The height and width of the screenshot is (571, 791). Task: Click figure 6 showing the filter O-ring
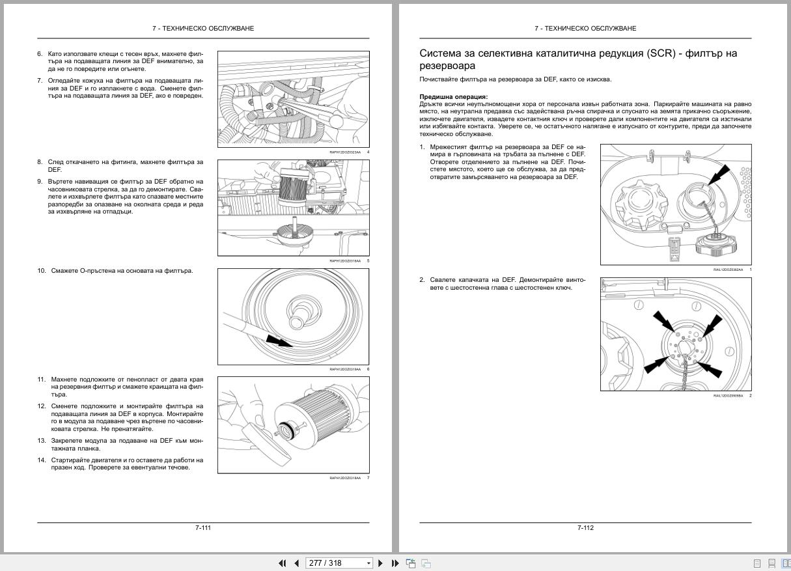[293, 316]
